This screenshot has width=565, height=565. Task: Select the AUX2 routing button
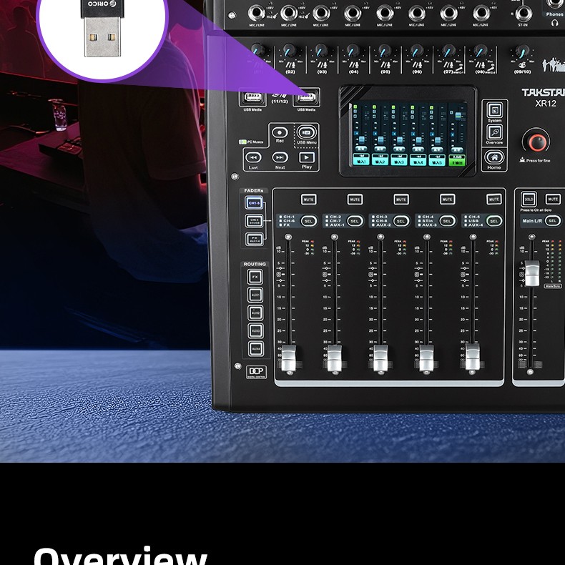(255, 313)
